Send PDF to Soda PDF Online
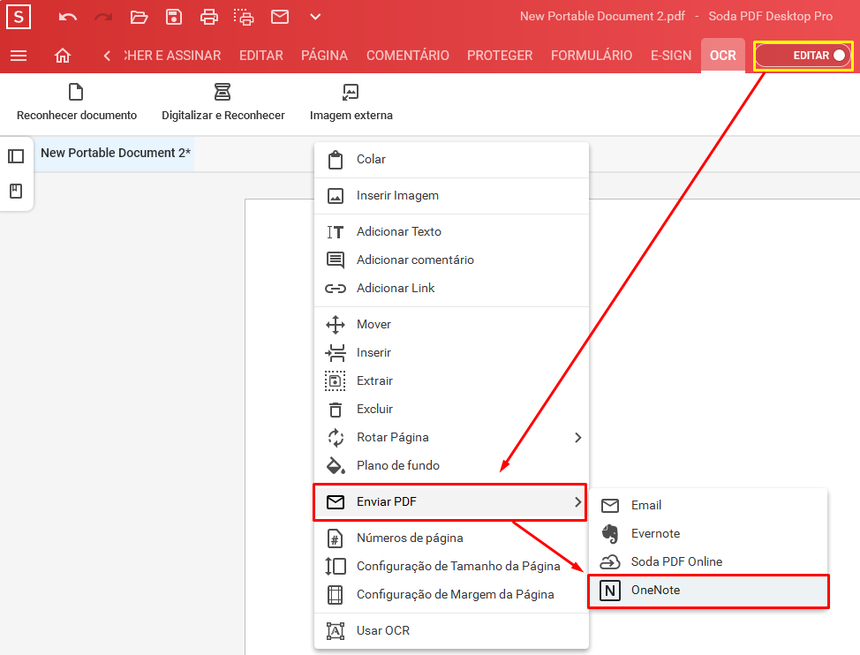 coord(708,561)
